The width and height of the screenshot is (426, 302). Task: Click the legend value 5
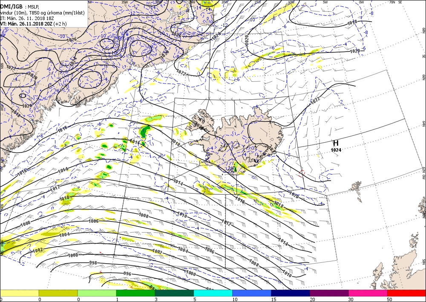[x=195, y=299]
